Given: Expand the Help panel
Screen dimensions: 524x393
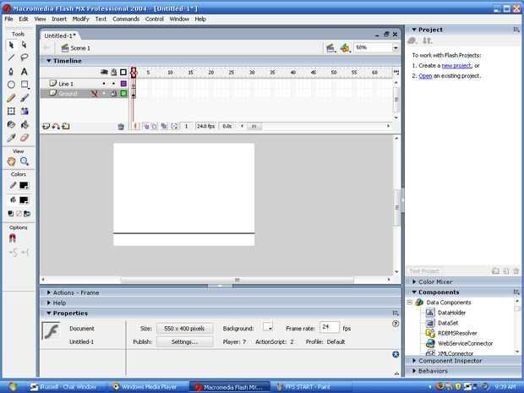Looking at the screenshot, I should (49, 303).
